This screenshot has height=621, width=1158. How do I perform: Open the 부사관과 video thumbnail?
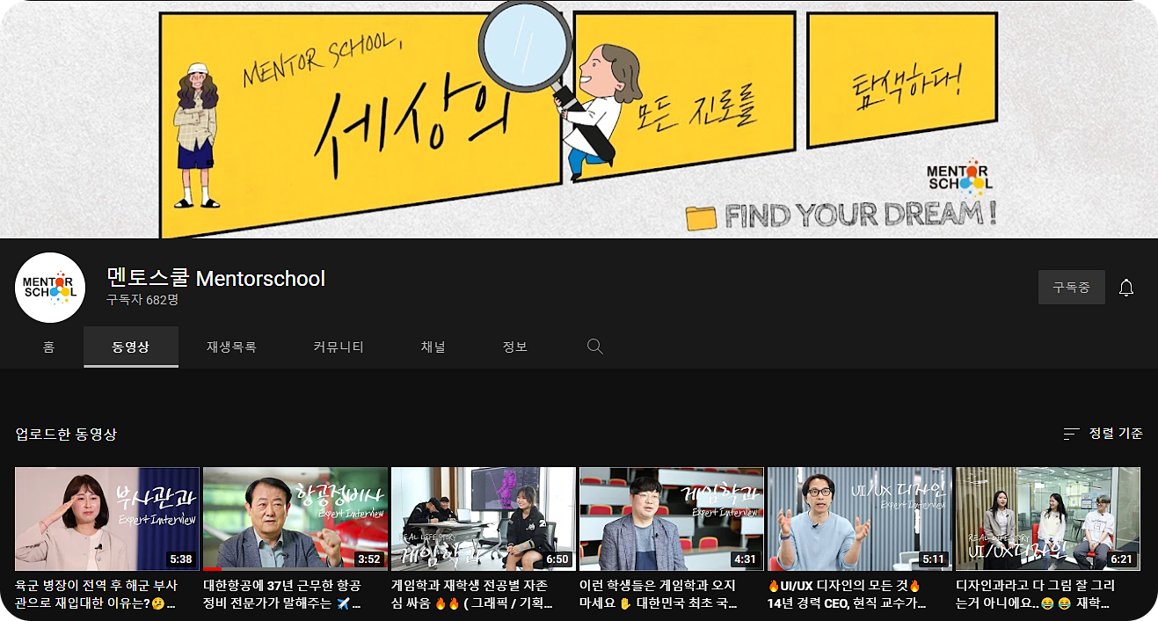point(107,519)
